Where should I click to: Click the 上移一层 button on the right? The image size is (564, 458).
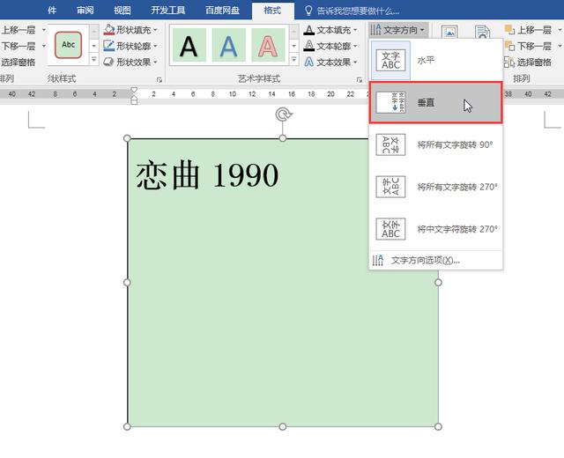(528, 30)
